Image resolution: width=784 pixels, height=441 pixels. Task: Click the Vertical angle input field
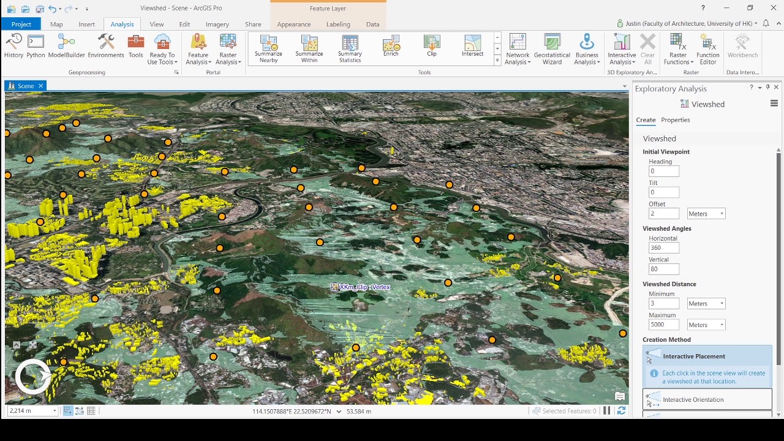[x=664, y=269]
